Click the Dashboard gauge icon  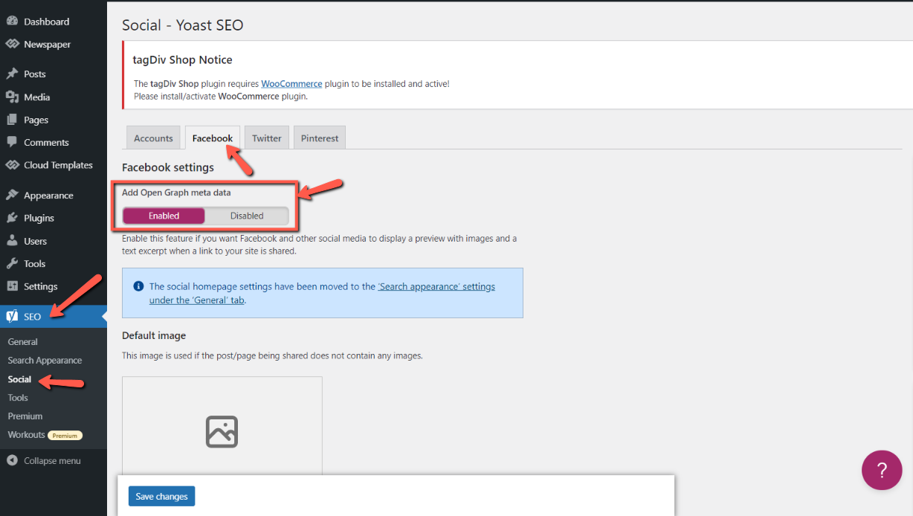(12, 22)
